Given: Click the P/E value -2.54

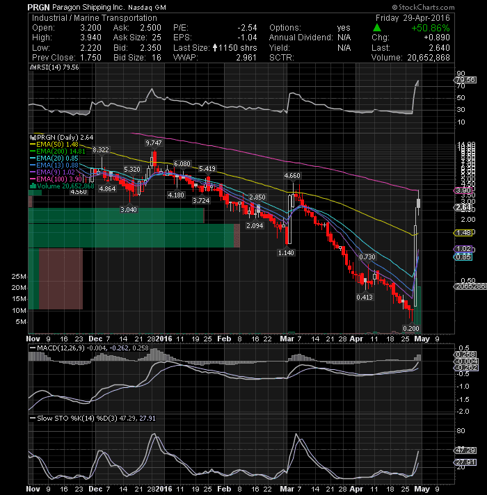Looking at the screenshot, I should (x=247, y=28).
